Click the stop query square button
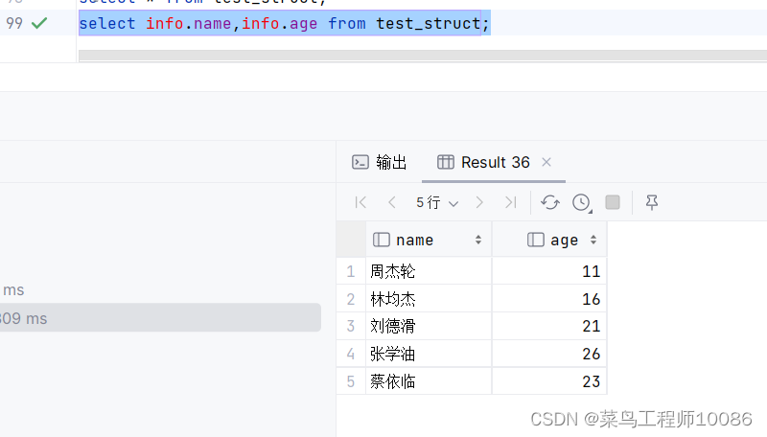 (x=613, y=202)
